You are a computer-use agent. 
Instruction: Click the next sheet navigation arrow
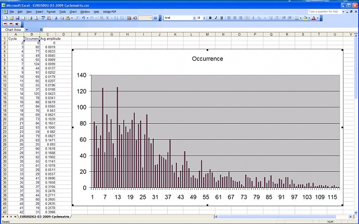tap(11, 217)
